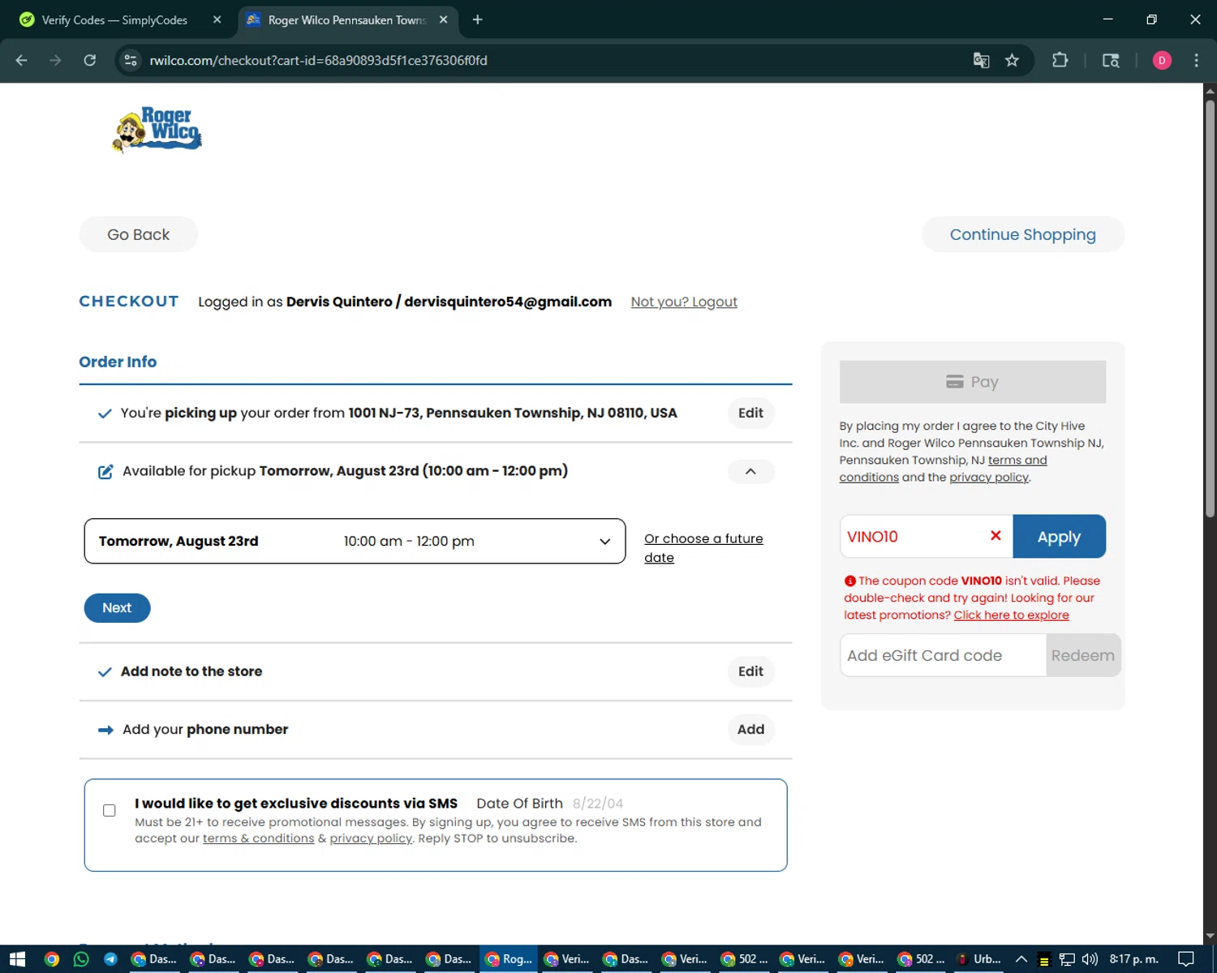
Task: Click the Redeem eGift card button
Action: click(1083, 655)
